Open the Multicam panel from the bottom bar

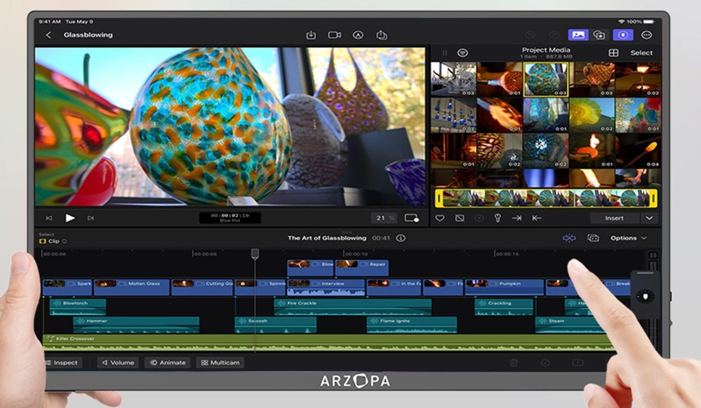[220, 362]
